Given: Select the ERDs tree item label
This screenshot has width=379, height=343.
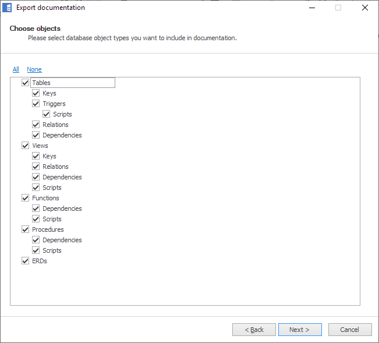Looking at the screenshot, I should [40, 261].
